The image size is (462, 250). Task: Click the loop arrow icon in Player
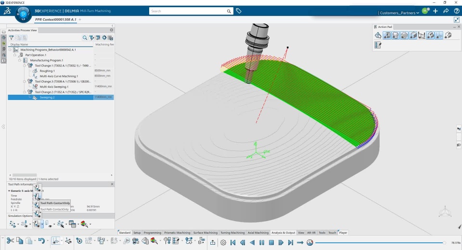click(x=300, y=242)
